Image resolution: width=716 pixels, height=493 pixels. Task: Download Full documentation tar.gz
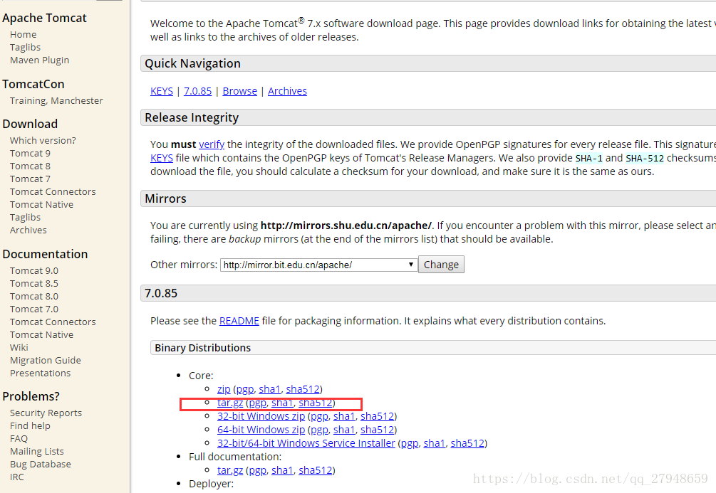pos(230,471)
